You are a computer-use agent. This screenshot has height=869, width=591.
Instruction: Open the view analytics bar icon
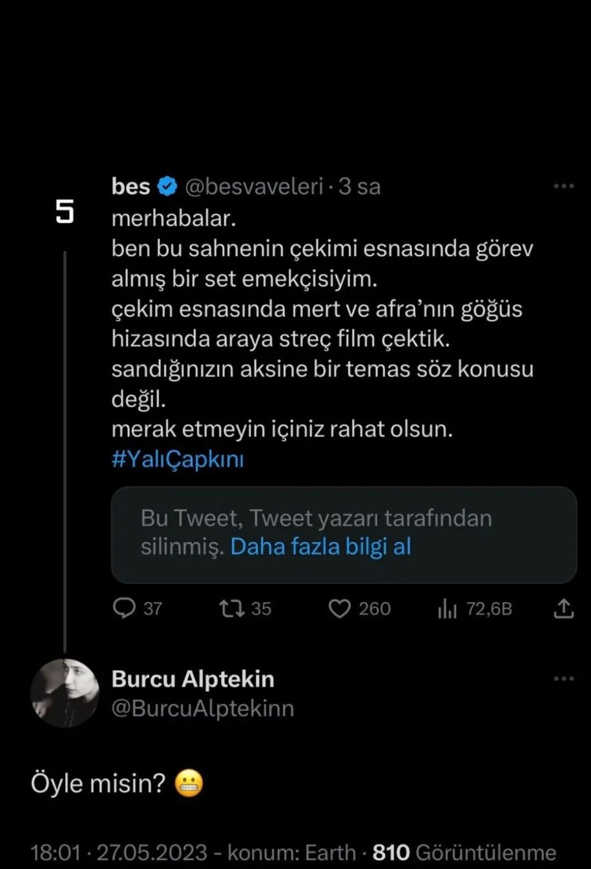coord(447,608)
